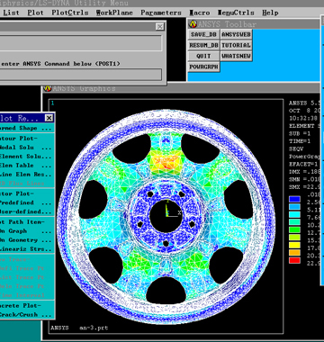The image size is (324, 342).
Task: Click the POWRGRPH toolbar button
Action: [203, 67]
